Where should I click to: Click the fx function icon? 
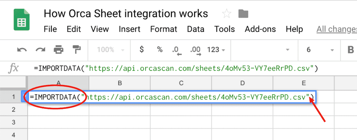tap(14, 68)
